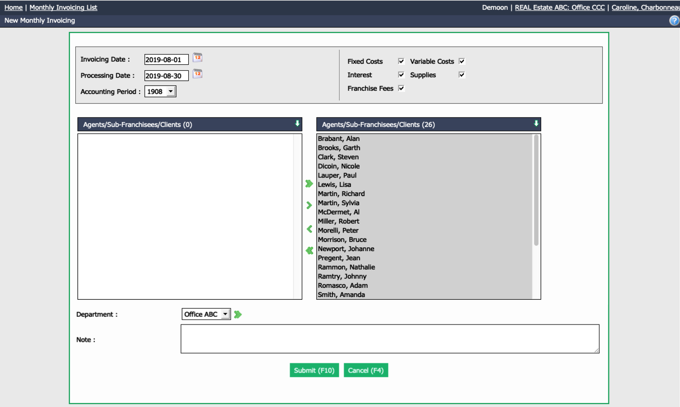Click the Submit (F10) button
The width and height of the screenshot is (680, 407).
tap(314, 370)
